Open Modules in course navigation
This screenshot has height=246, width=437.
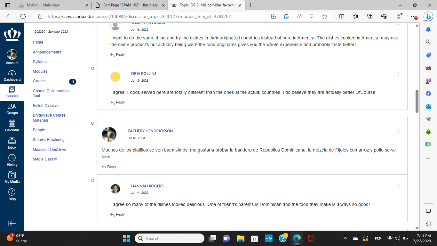(40, 71)
